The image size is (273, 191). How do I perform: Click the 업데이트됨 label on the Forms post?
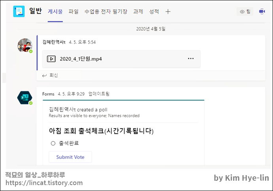point(99,94)
